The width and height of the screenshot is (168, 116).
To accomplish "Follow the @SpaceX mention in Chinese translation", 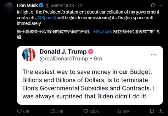I will 103,32.
